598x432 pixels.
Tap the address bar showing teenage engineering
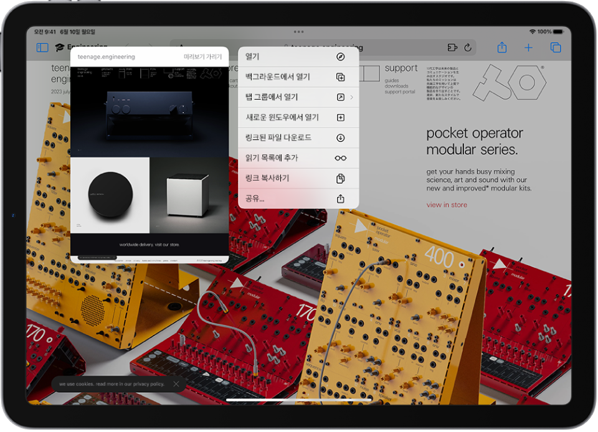pos(323,47)
